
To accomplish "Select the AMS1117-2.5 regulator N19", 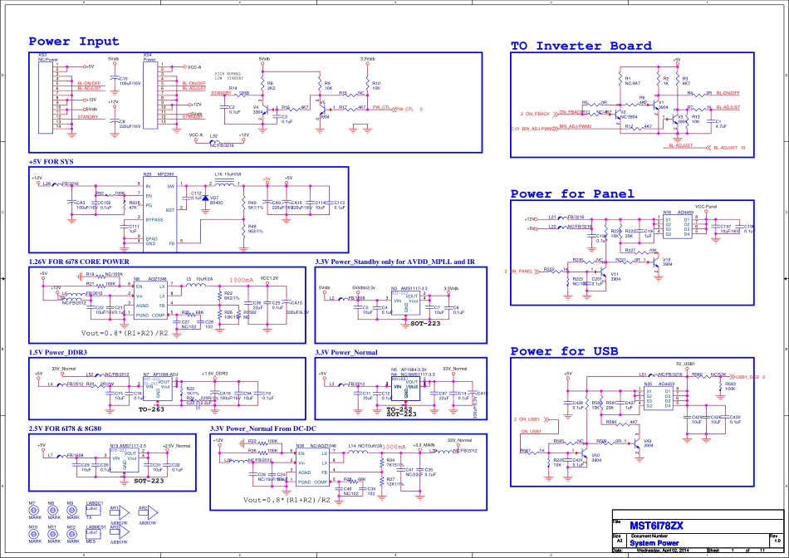I will (125, 462).
